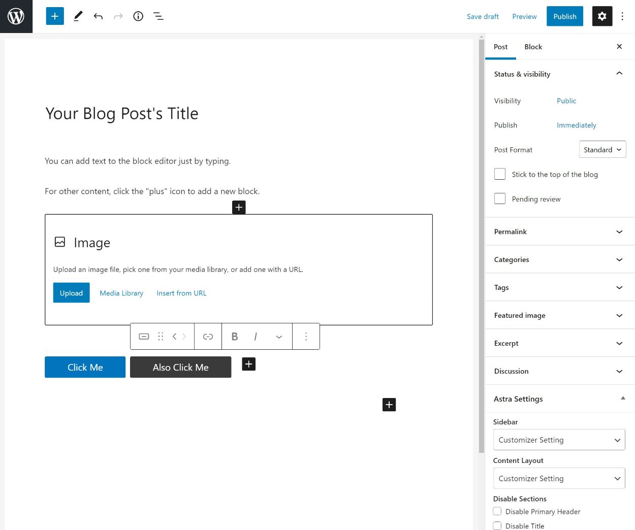Toggle italic formatting in block toolbar

[256, 336]
